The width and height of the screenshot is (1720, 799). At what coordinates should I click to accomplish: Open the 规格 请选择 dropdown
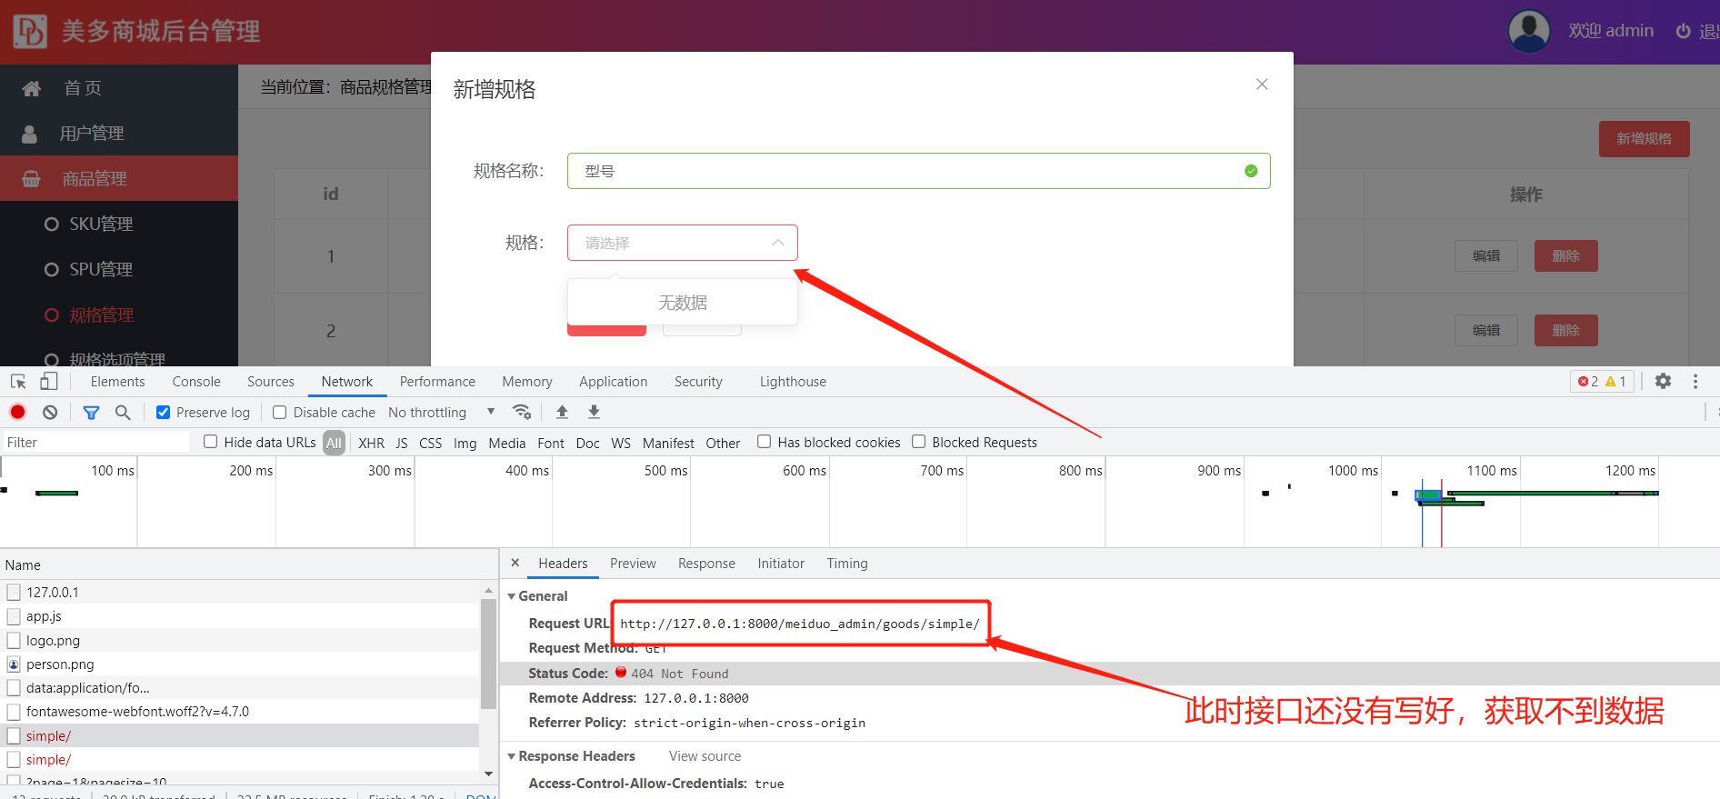pos(683,243)
